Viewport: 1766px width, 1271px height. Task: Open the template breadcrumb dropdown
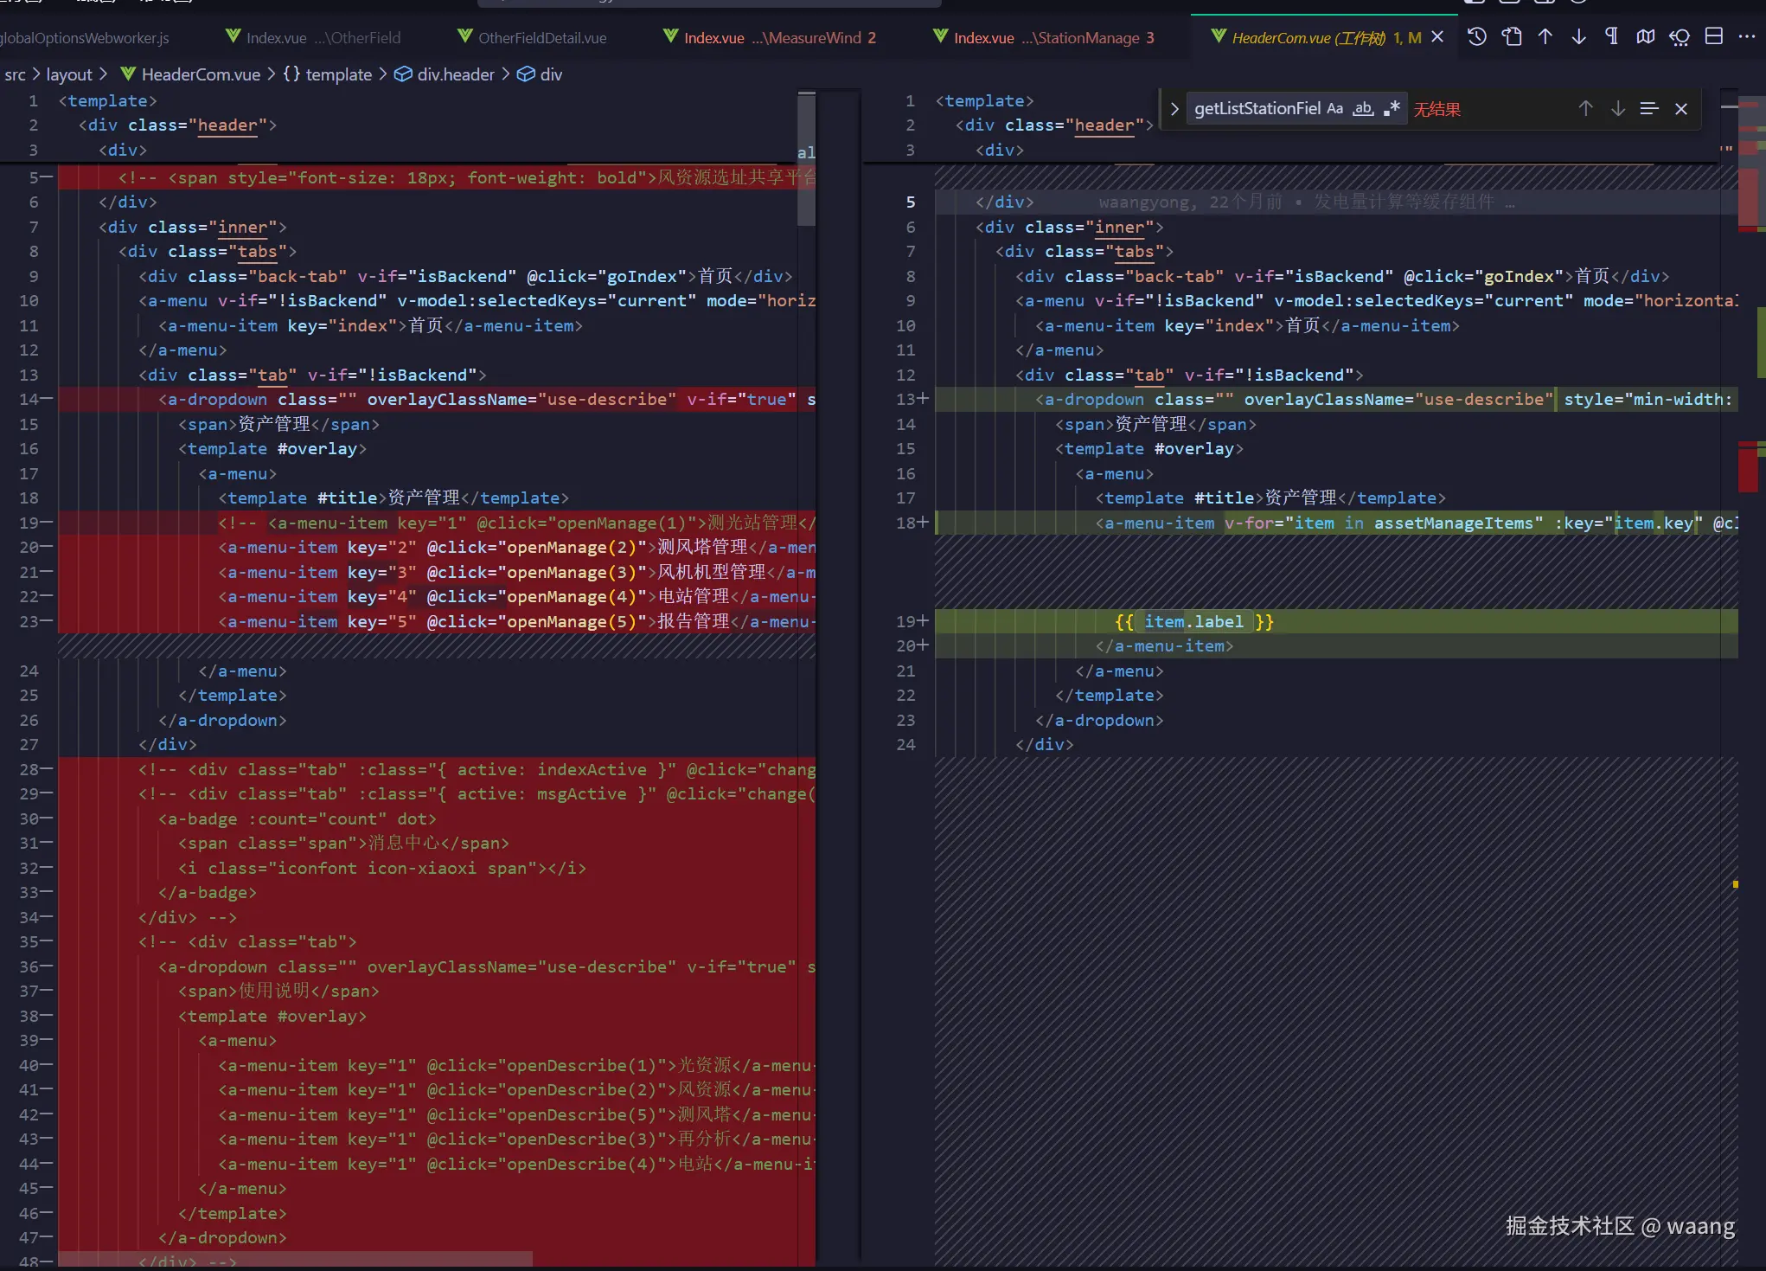coord(338,74)
